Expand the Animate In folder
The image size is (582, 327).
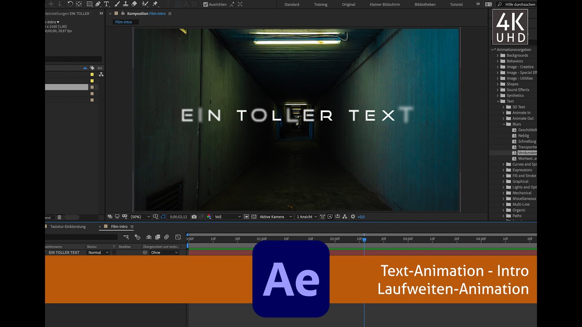(503, 113)
